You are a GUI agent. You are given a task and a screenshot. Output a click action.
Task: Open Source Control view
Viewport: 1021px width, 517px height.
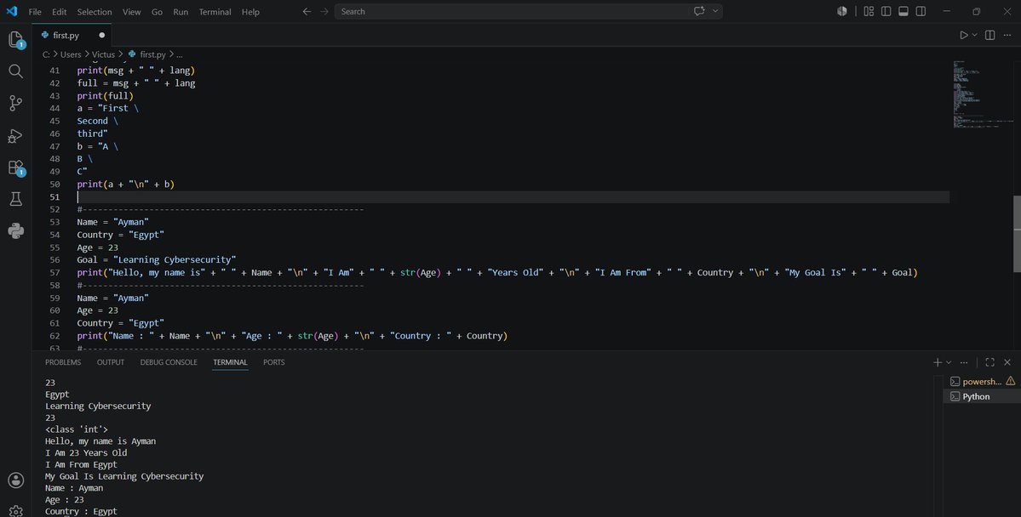tap(15, 103)
